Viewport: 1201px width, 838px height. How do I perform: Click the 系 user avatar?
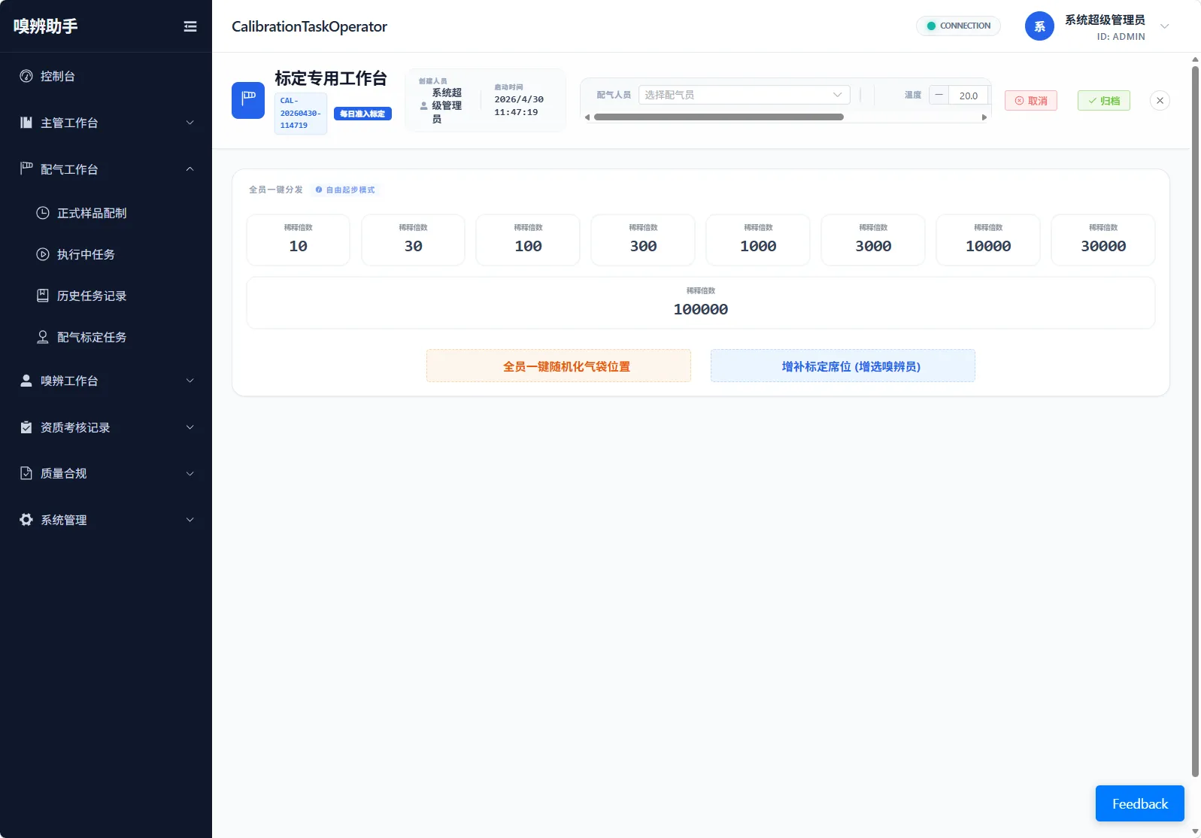pos(1039,26)
